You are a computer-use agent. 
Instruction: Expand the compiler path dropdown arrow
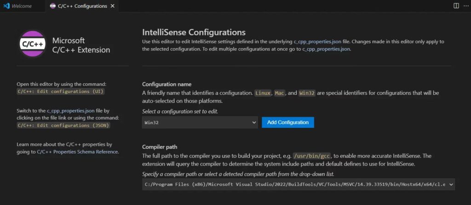pyautogui.click(x=450, y=184)
